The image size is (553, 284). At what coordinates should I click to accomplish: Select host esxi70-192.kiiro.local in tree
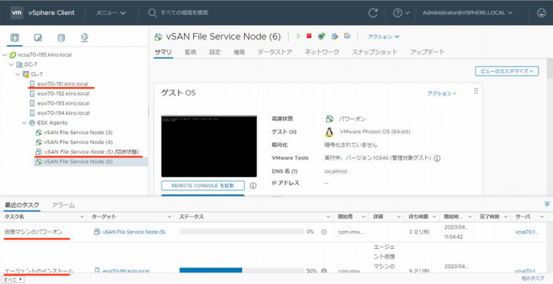(63, 94)
